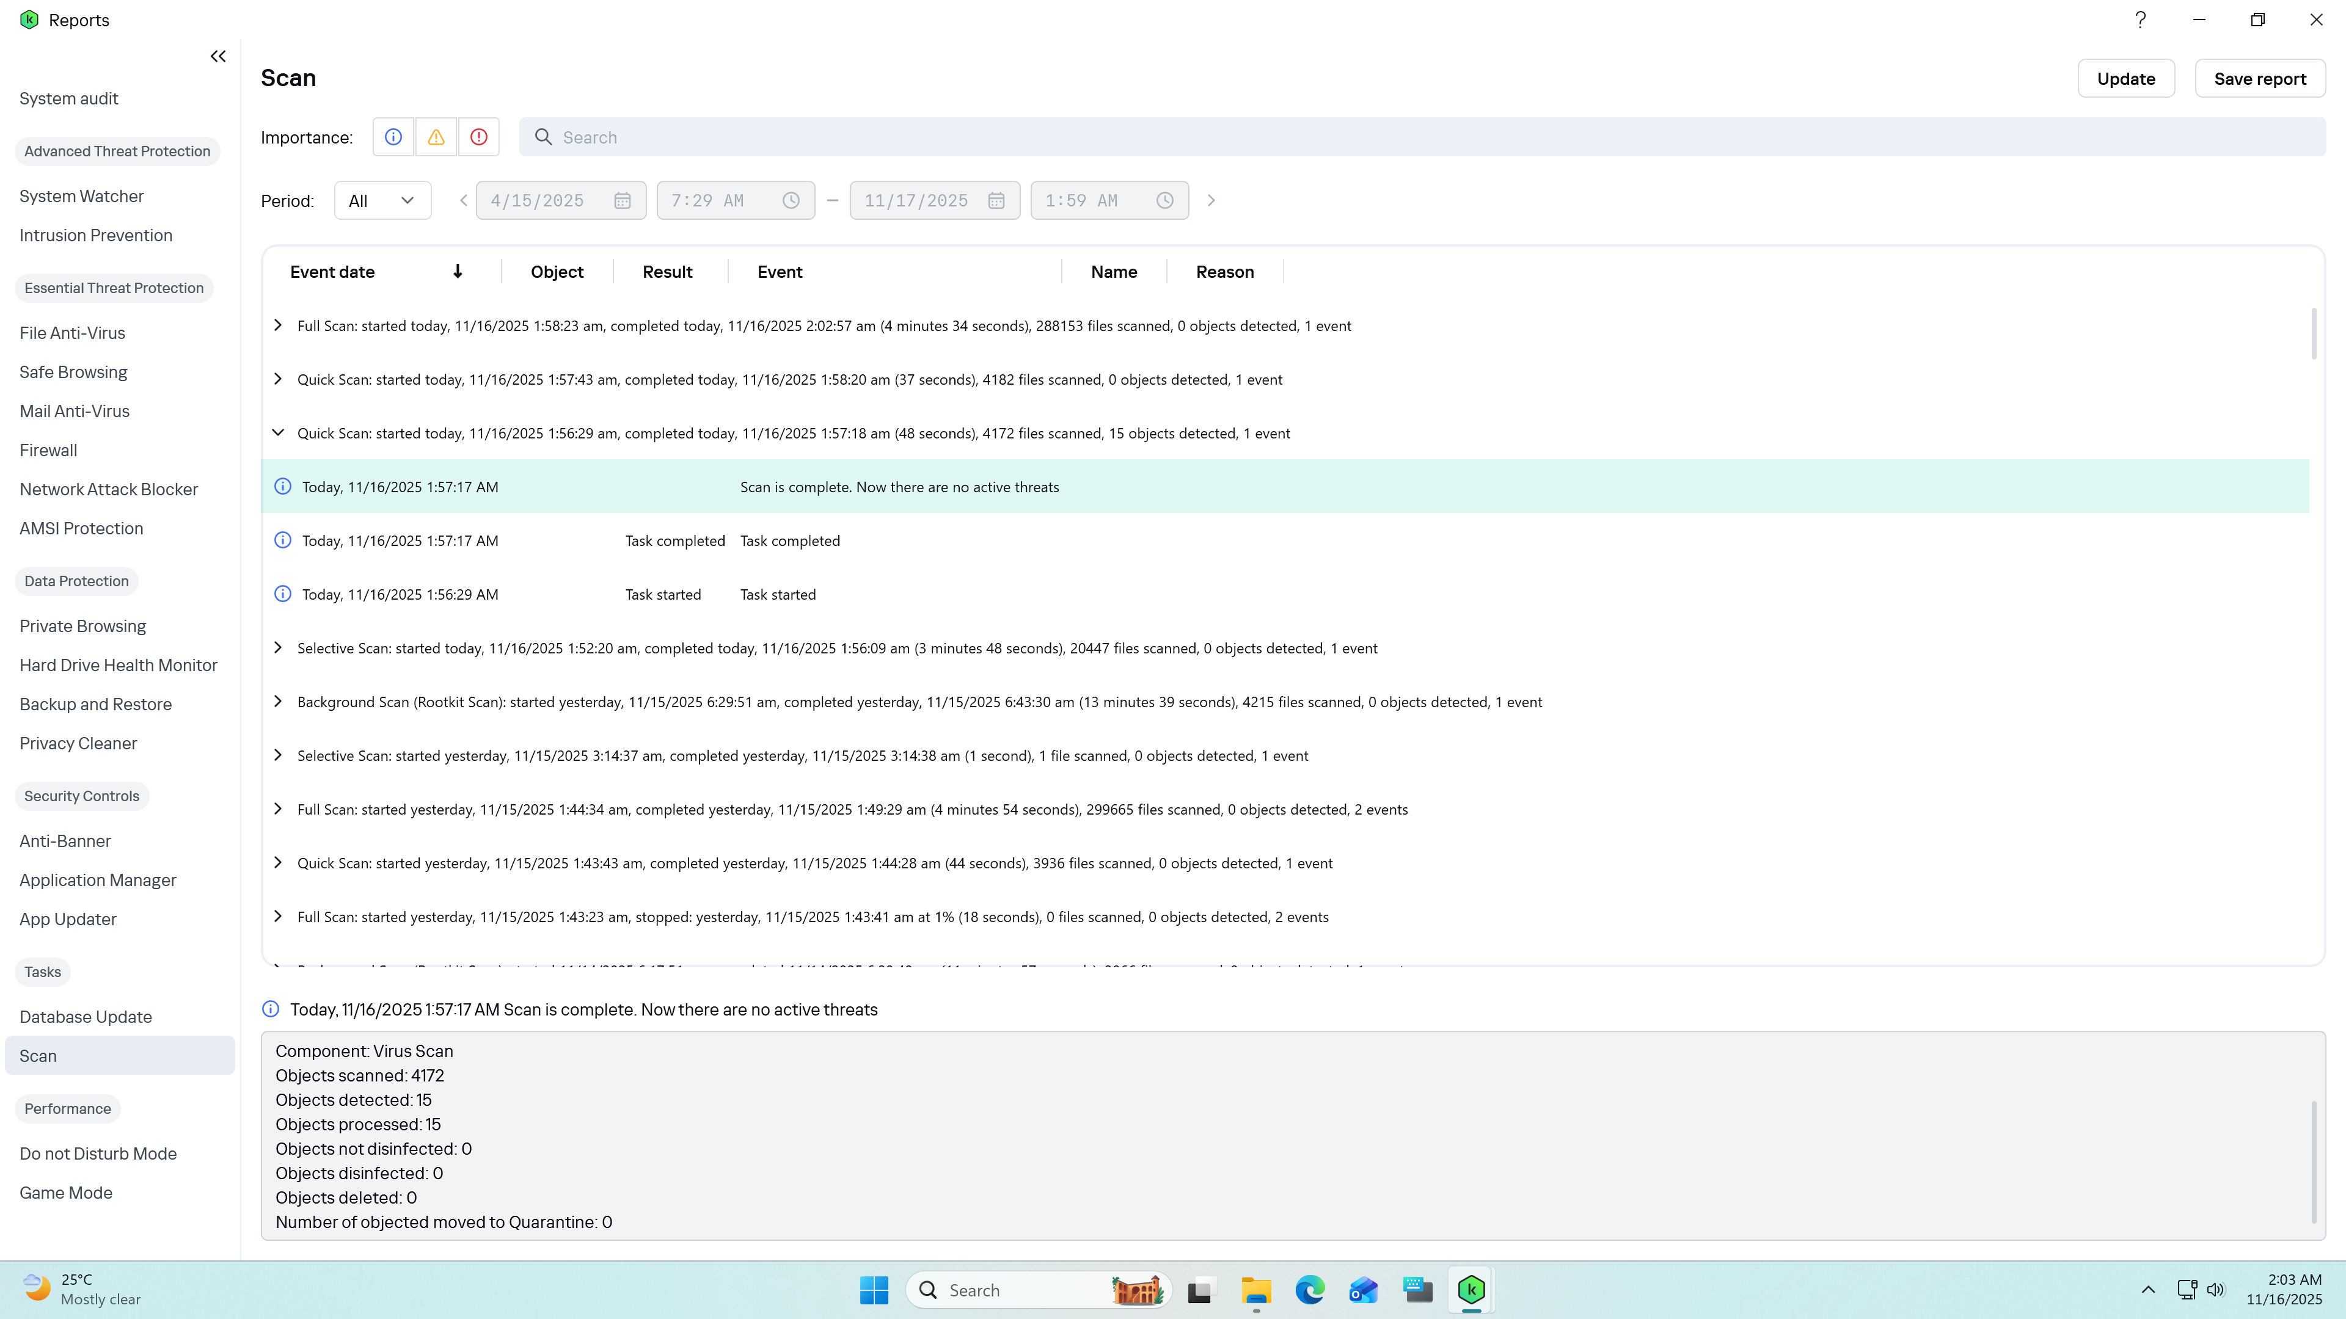This screenshot has height=1319, width=2346.
Task: Open System audit report
Action: [69, 98]
